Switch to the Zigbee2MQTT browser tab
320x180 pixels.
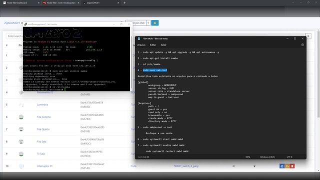100,3
